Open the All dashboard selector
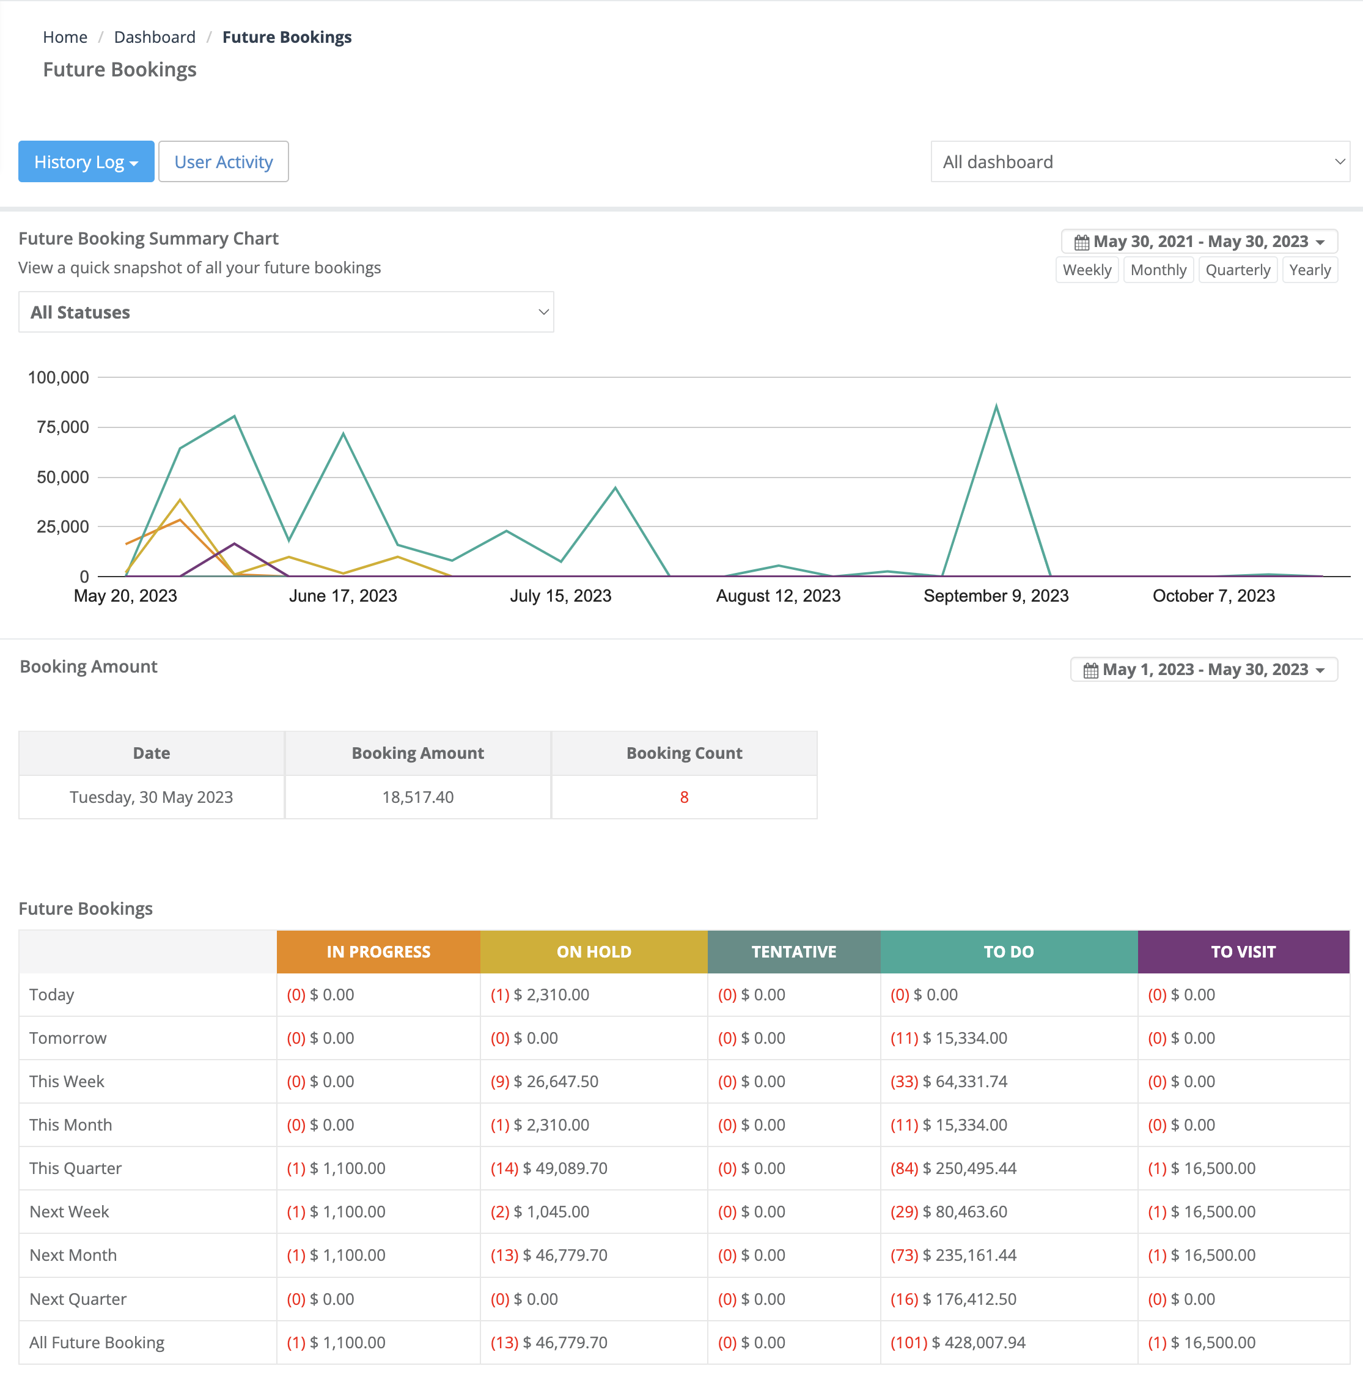The width and height of the screenshot is (1363, 1388). point(1140,162)
